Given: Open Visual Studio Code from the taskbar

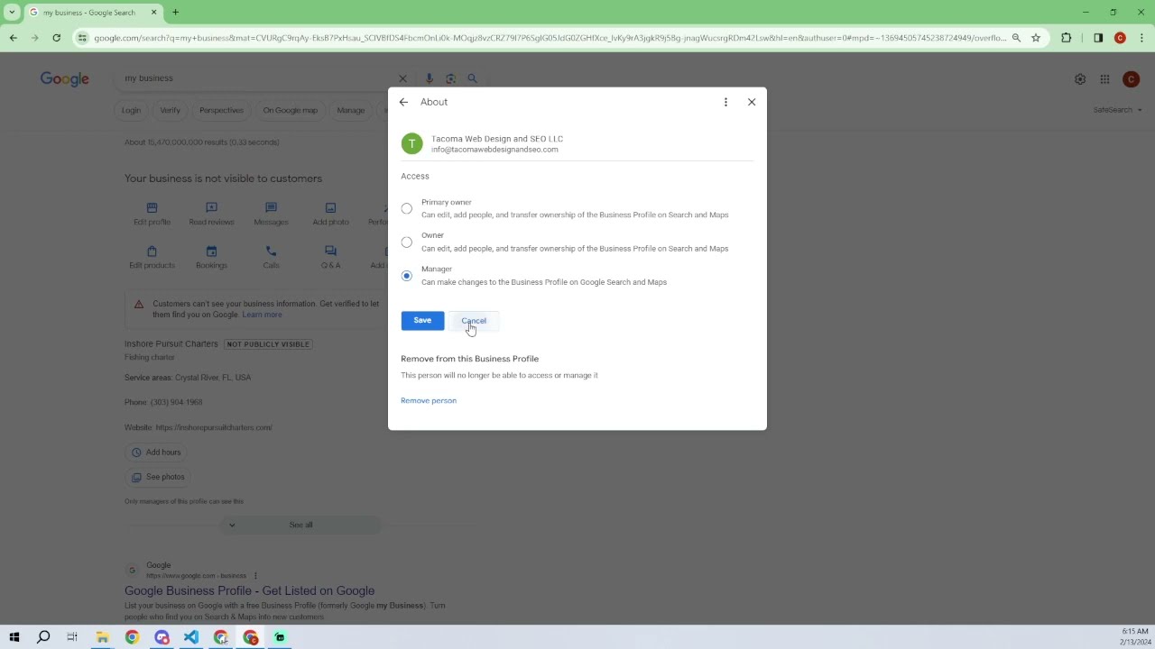Looking at the screenshot, I should point(191,637).
